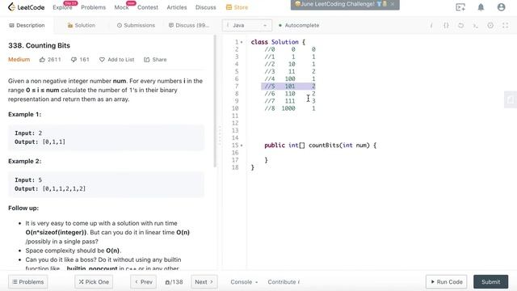Screen dimensions: 517x291
Task: Open the Contribute link
Action: click(x=284, y=282)
